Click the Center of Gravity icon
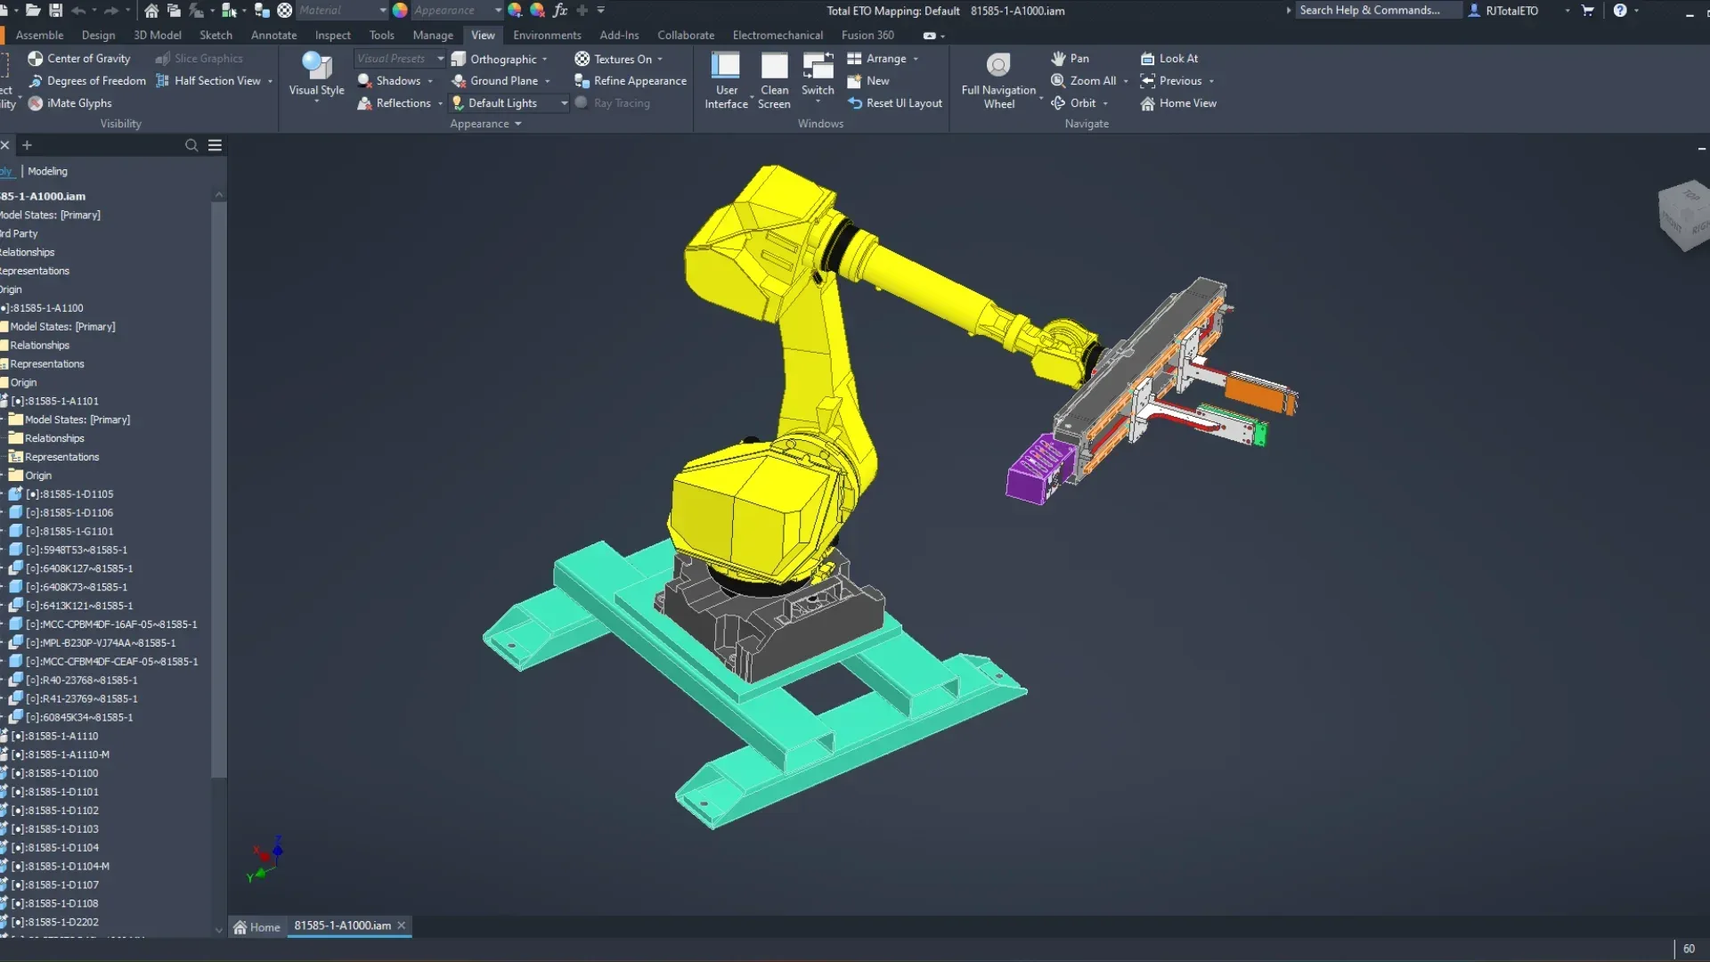The image size is (1710, 962). tap(36, 59)
